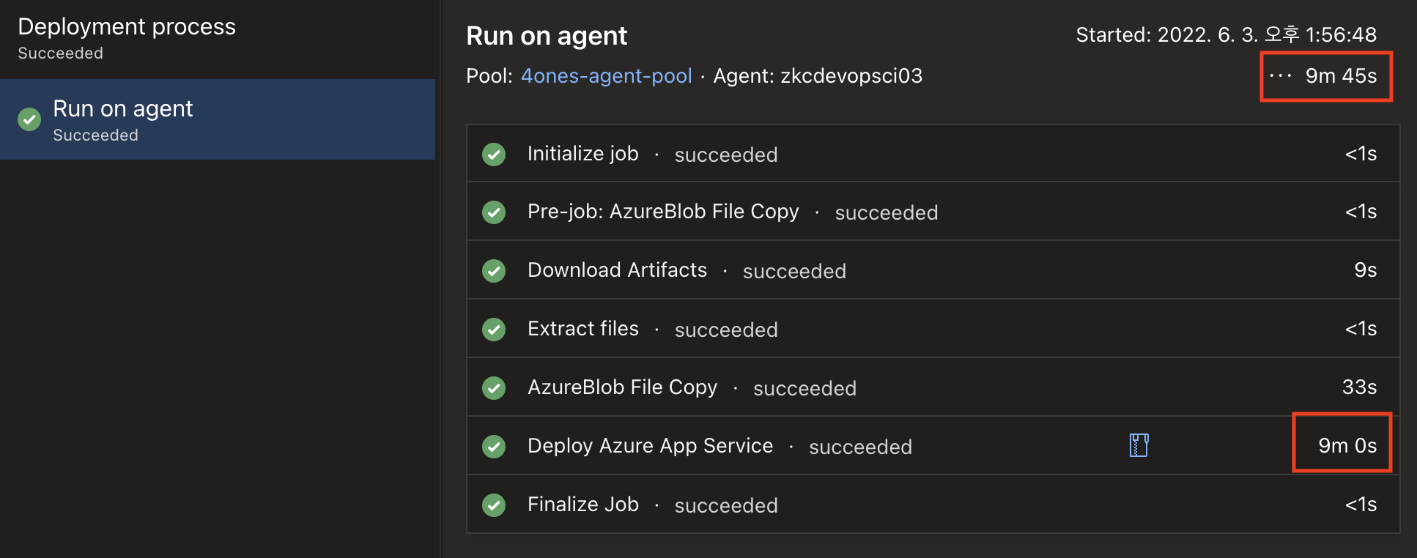Click the Deployment process heading
The height and width of the screenshot is (558, 1417).
click(127, 27)
